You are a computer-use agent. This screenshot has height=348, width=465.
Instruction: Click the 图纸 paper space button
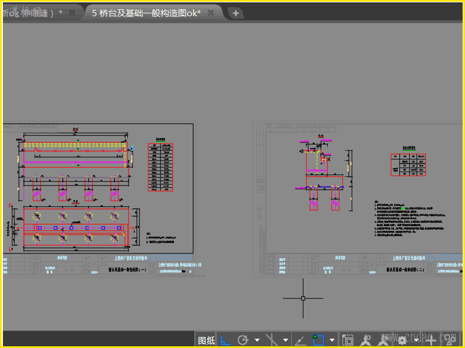pos(206,340)
